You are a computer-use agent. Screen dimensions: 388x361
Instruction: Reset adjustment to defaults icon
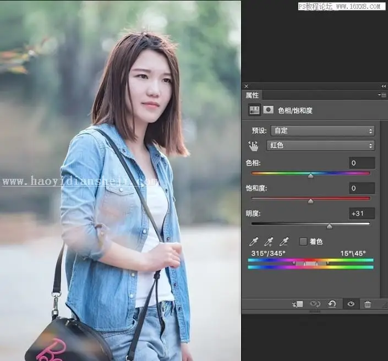332,304
